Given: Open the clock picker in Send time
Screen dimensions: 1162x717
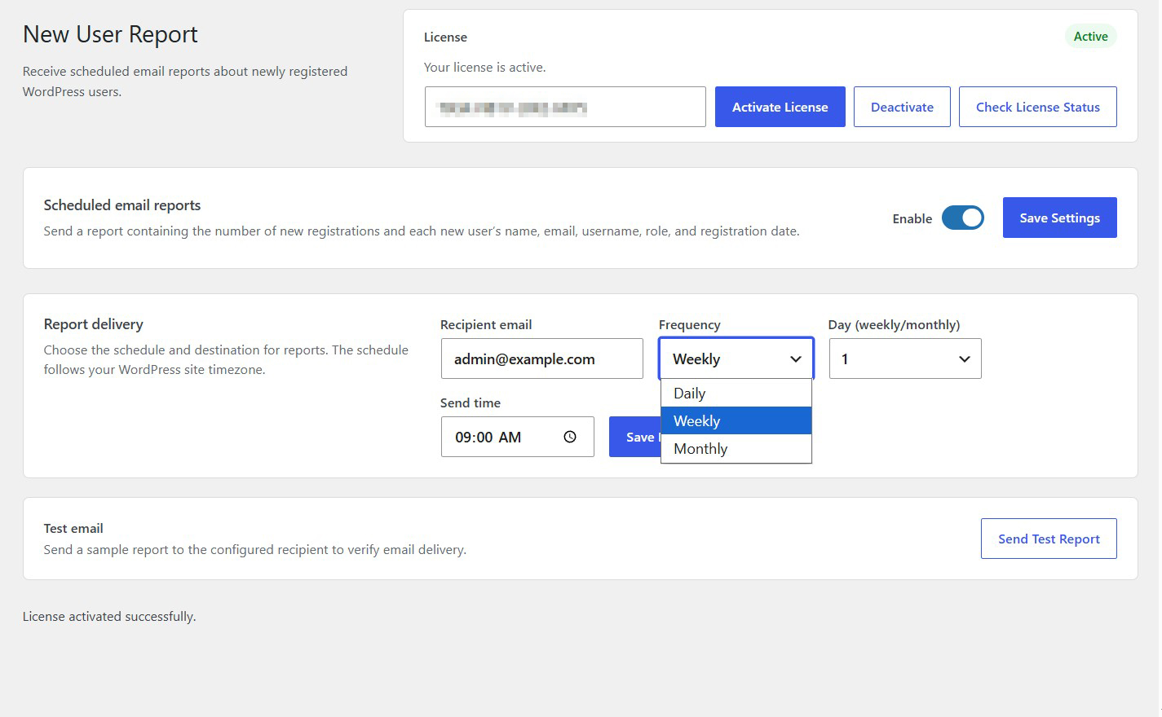Looking at the screenshot, I should 570,437.
